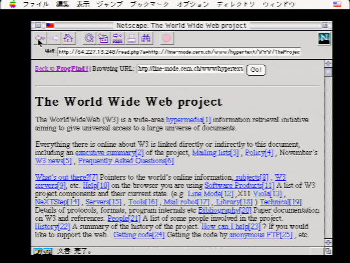Open the 表示 menu

(x=83, y=4)
